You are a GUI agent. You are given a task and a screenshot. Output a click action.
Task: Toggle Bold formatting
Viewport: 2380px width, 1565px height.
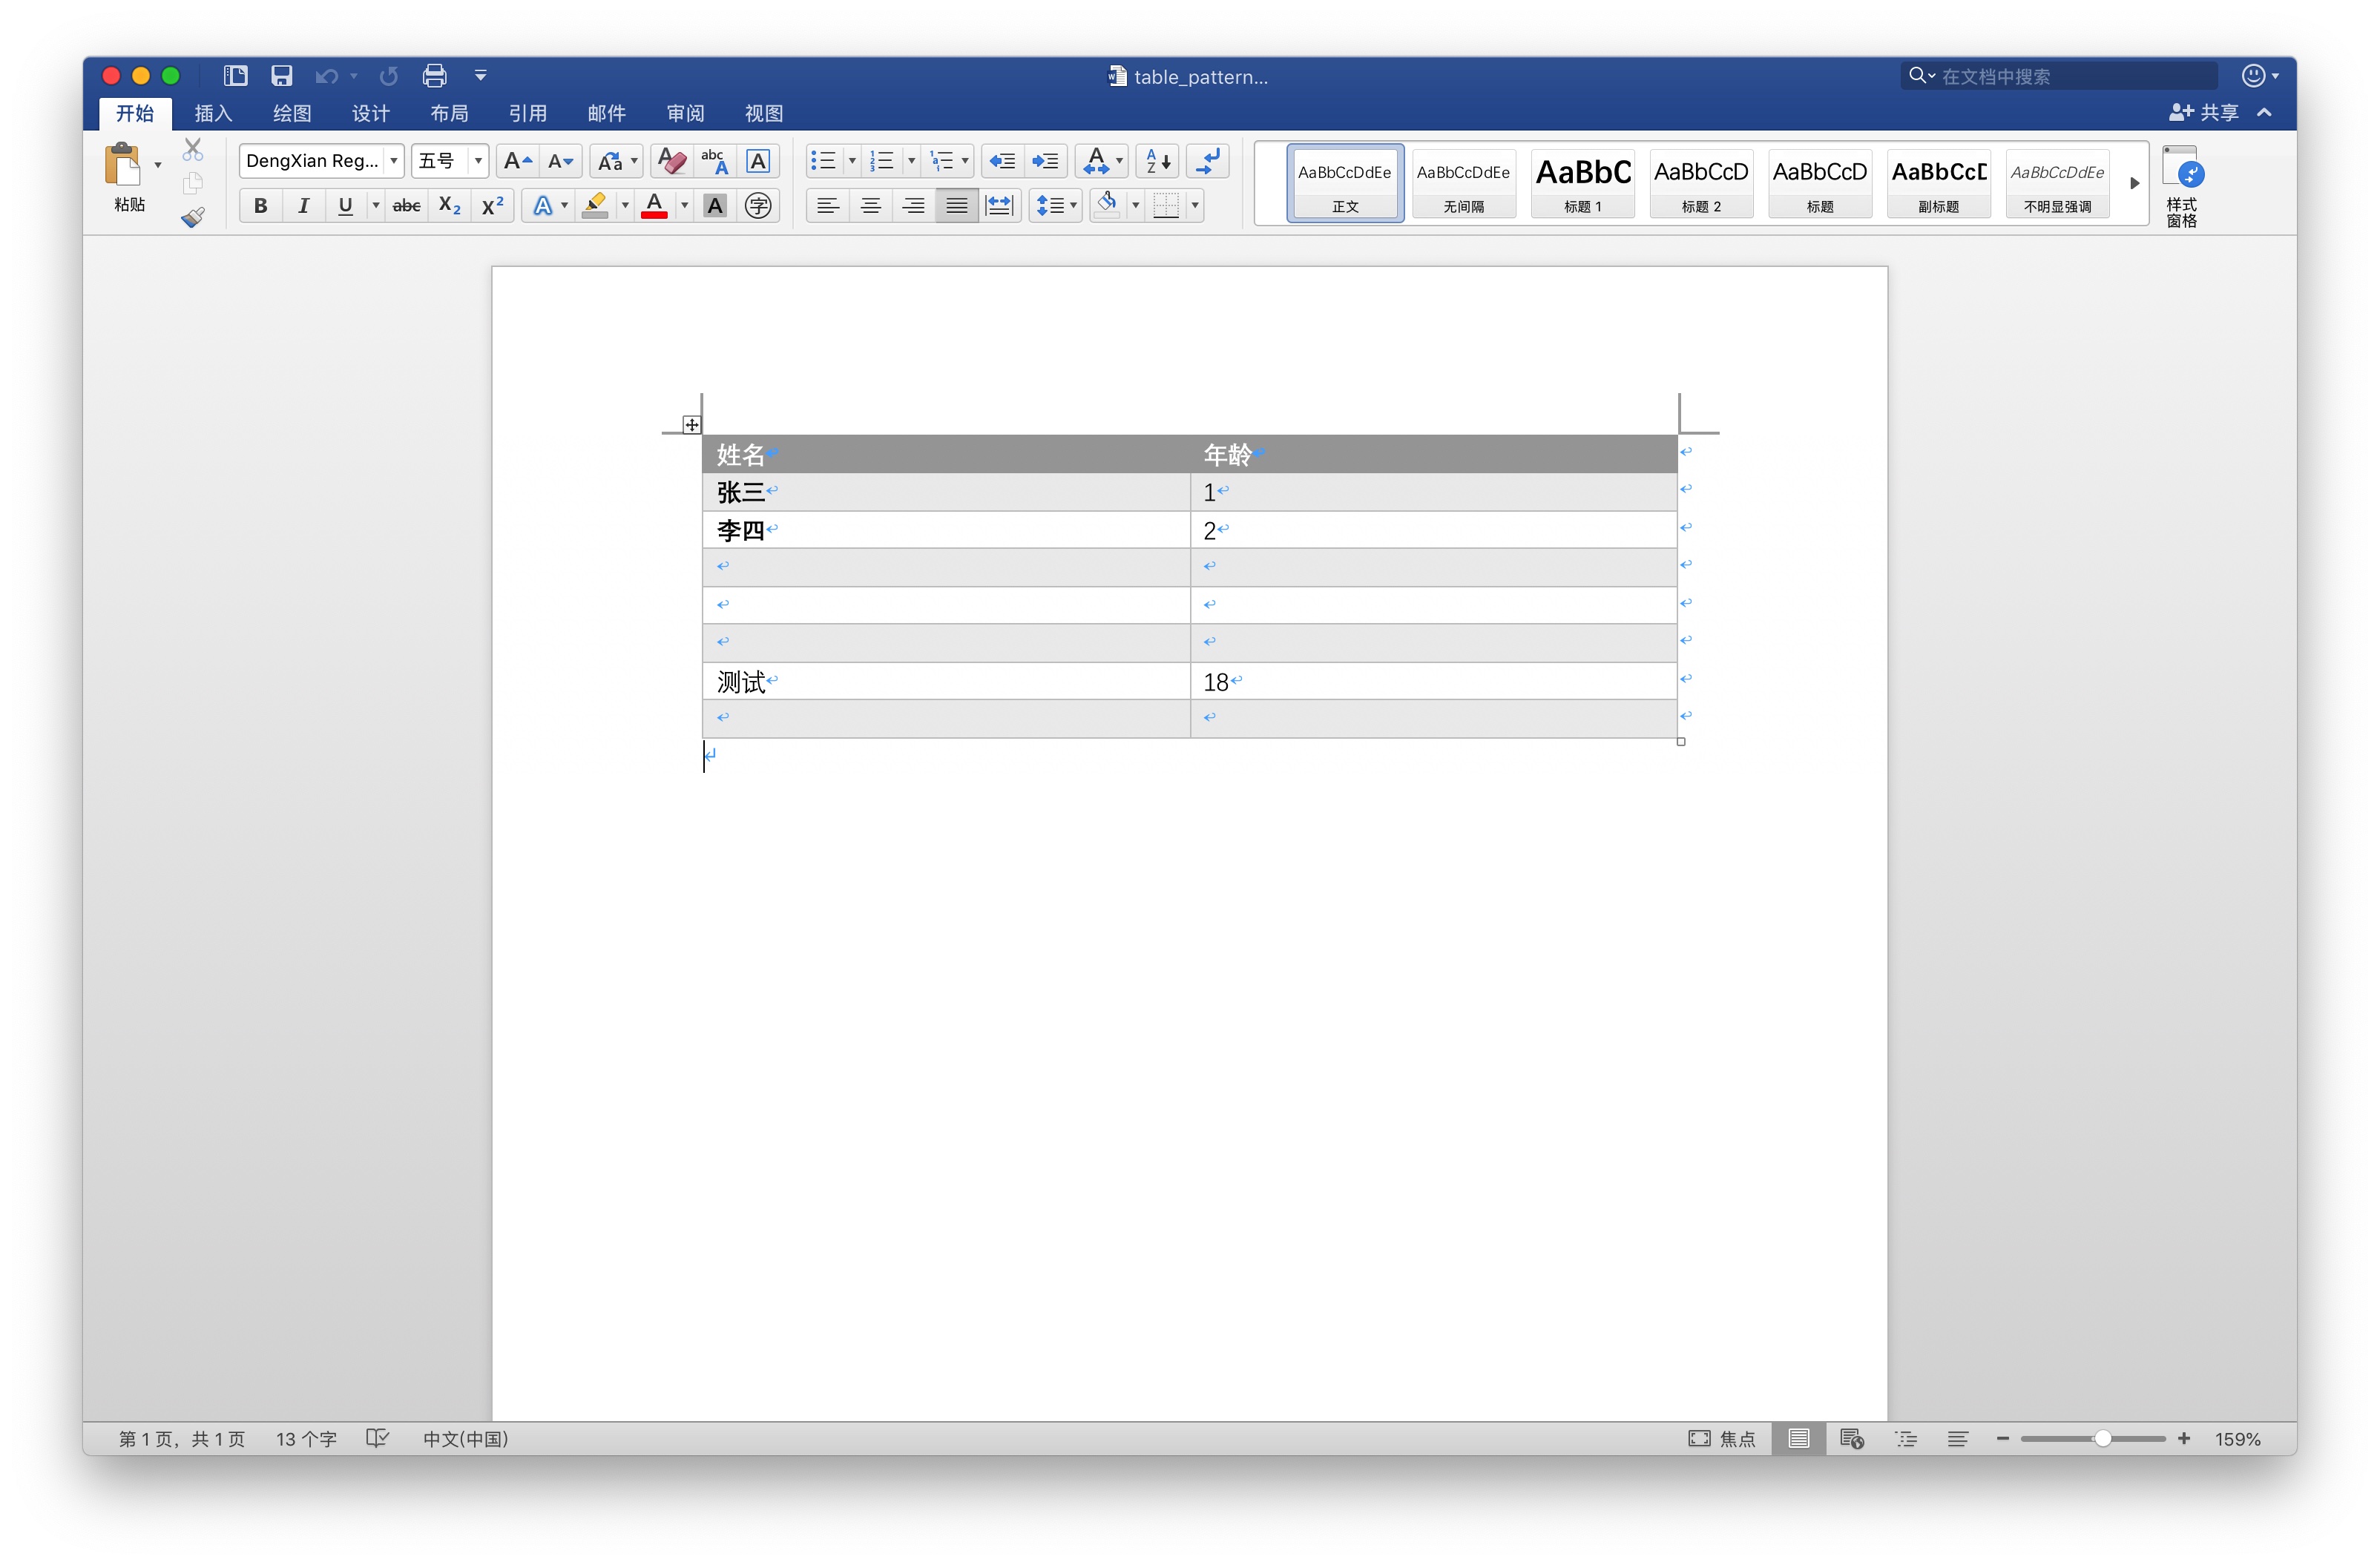coord(261,206)
